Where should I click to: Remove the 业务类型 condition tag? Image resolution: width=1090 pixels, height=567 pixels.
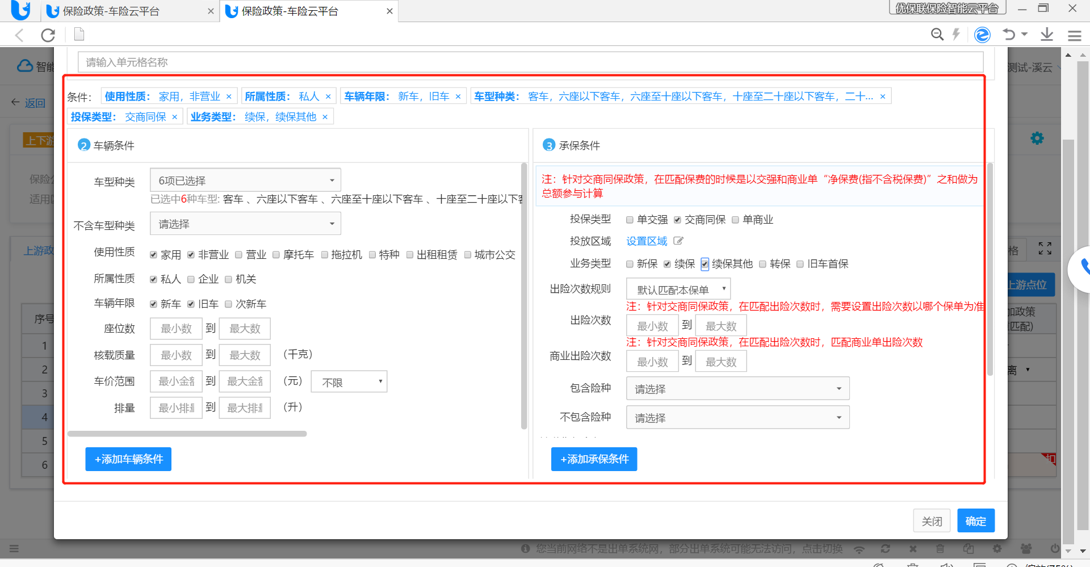click(x=325, y=117)
